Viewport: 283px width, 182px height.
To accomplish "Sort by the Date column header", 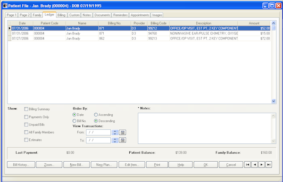I will tap(22, 23).
